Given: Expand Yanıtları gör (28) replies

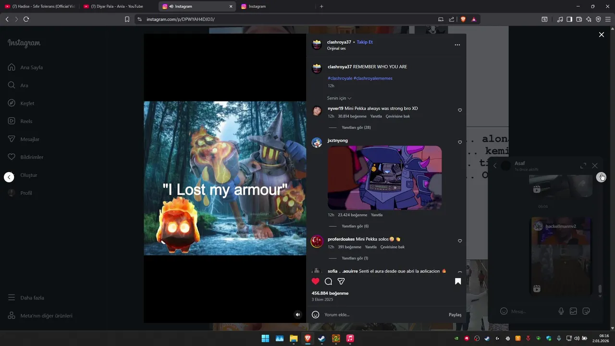Looking at the screenshot, I should (x=356, y=127).
